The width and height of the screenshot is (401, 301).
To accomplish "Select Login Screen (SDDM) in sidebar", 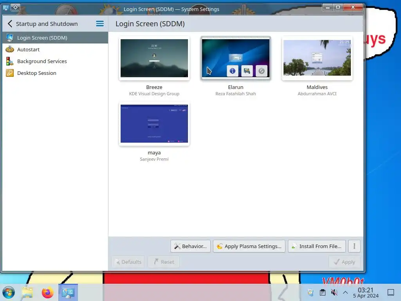I will 55,38.
